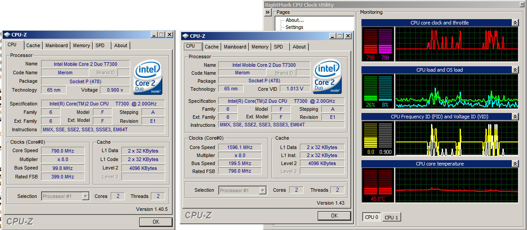Open About tab in CPU-Z 1.40.5 window
This screenshot has height=230, width=527.
pyautogui.click(x=120, y=45)
